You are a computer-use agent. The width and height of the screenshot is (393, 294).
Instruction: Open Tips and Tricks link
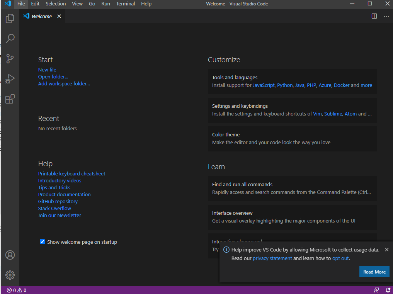(x=54, y=188)
